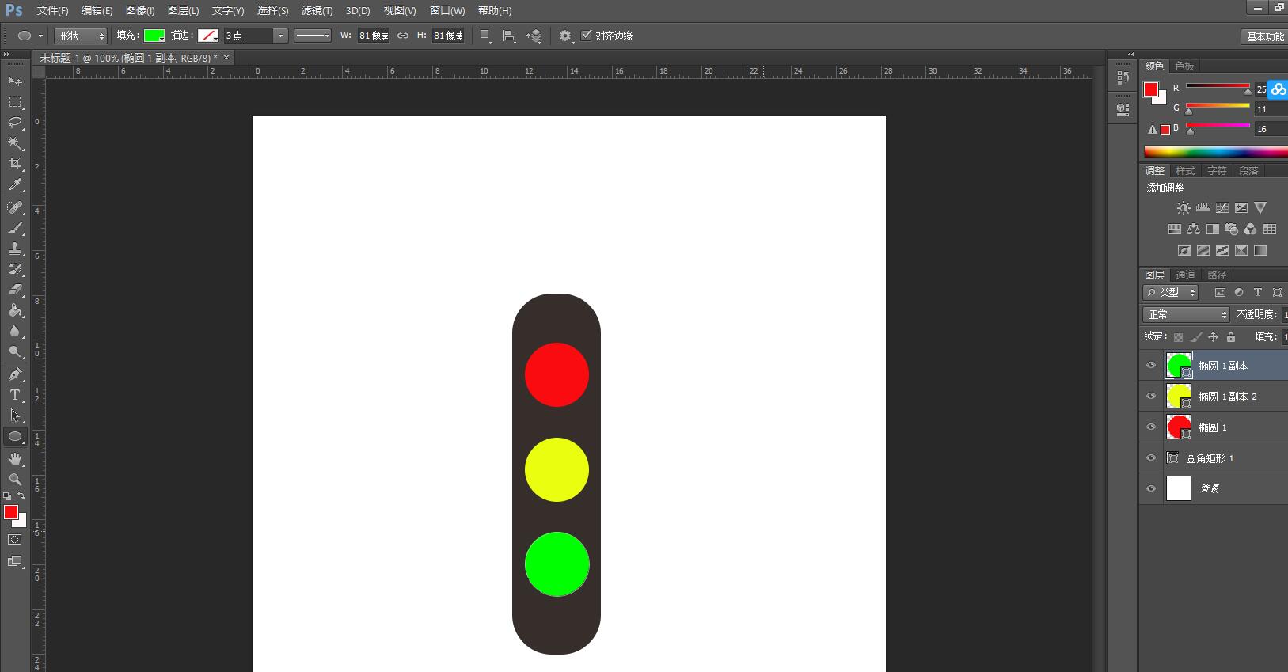Add a Color Balance adjustment
Image resolution: width=1288 pixels, height=672 pixels.
[x=1193, y=230]
